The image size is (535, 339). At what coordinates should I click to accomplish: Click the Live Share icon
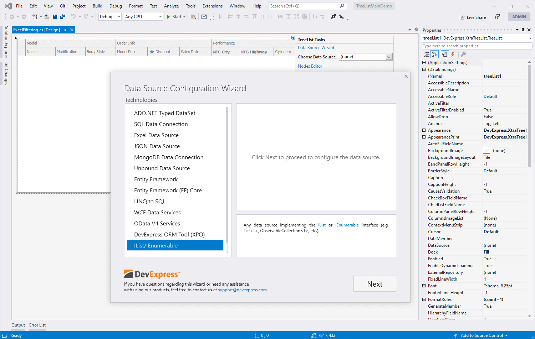pos(462,17)
